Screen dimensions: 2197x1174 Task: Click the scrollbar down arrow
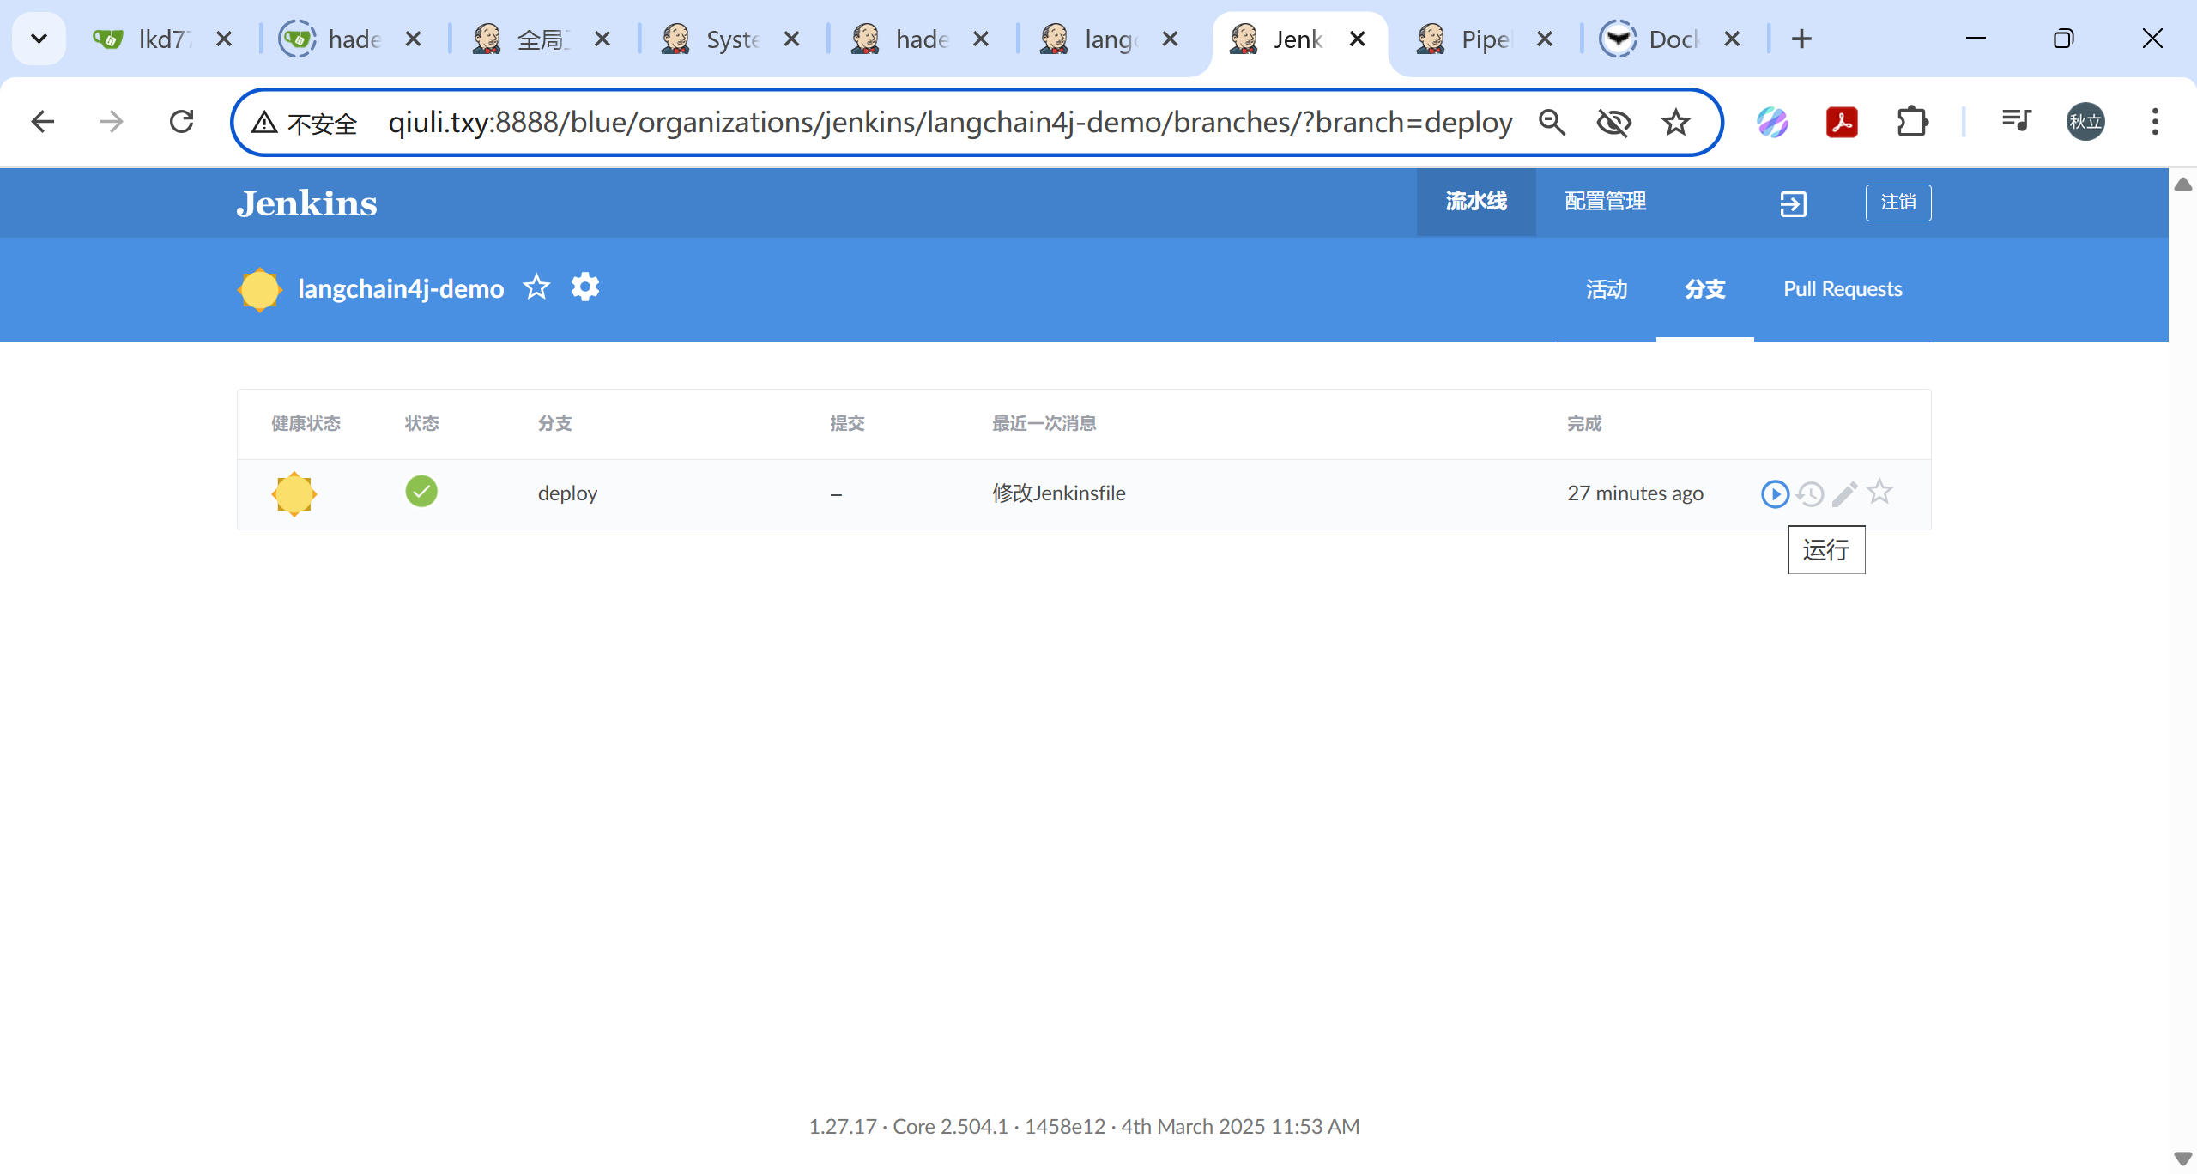[2183, 1159]
